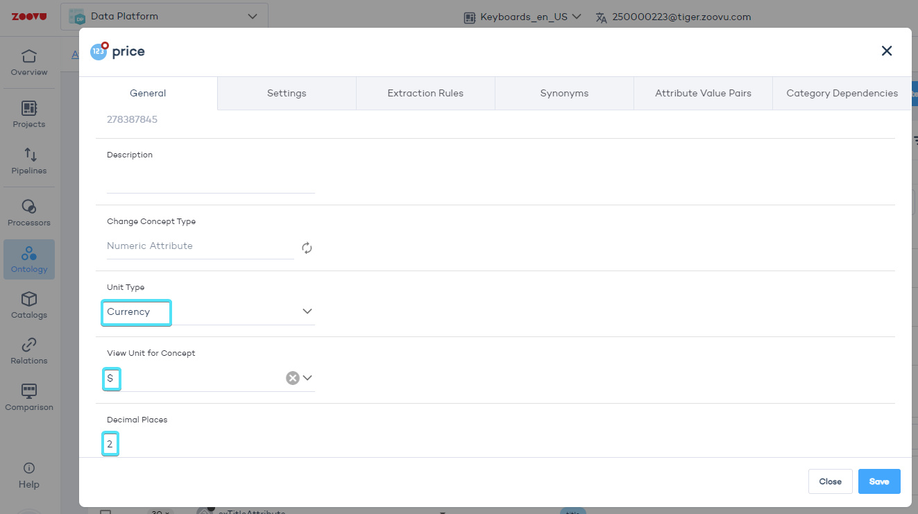
Task: Expand the Unit Type dropdown
Action: tap(307, 311)
